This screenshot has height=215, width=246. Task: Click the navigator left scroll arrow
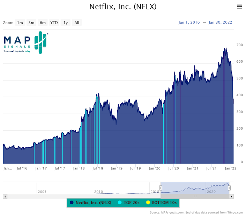(5, 196)
